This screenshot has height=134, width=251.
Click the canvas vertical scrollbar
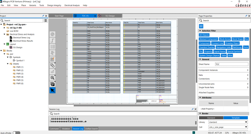196,61
